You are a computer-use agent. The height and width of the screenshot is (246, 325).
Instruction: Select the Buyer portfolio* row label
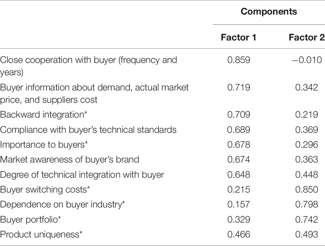click(x=30, y=219)
